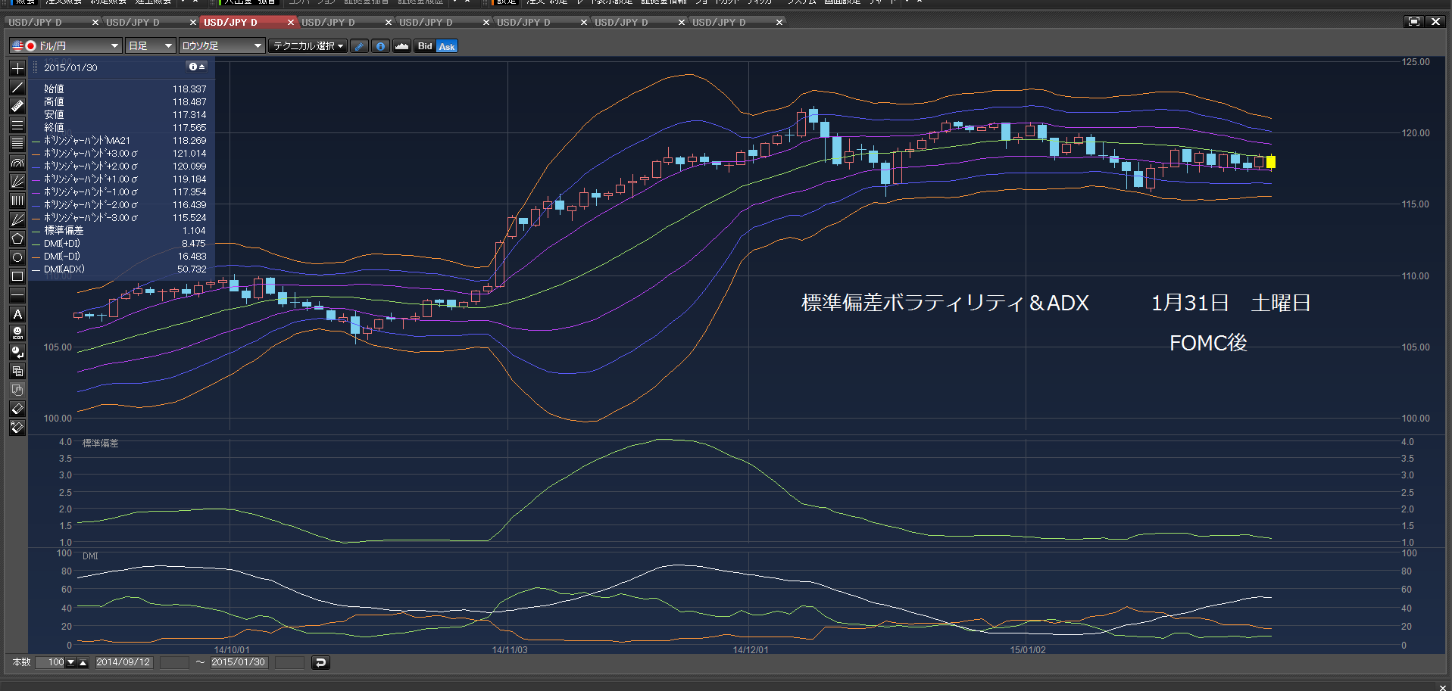This screenshot has height=691, width=1452.
Task: Click the DMI(+DI) 8.475 row
Action: click(x=123, y=244)
